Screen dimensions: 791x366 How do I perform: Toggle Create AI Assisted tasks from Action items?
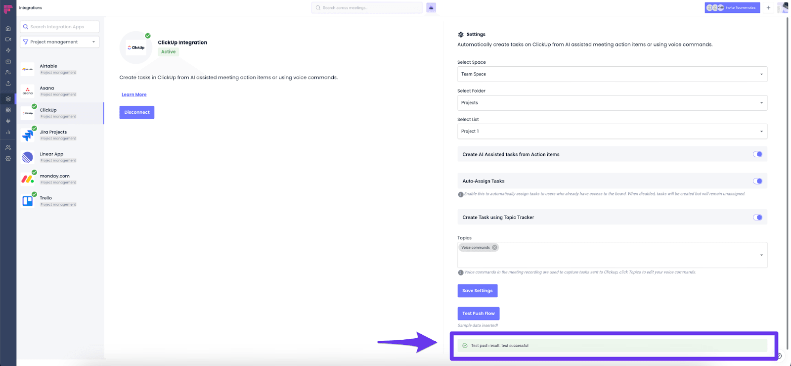click(x=757, y=154)
